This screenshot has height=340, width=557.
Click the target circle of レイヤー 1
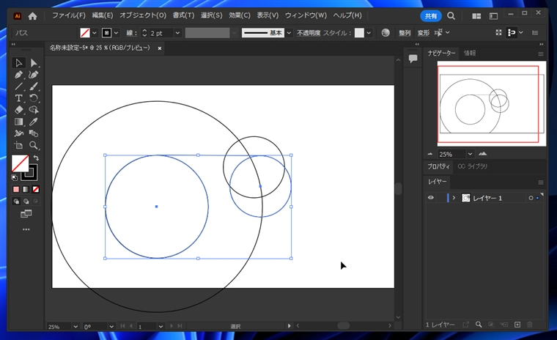coord(531,198)
